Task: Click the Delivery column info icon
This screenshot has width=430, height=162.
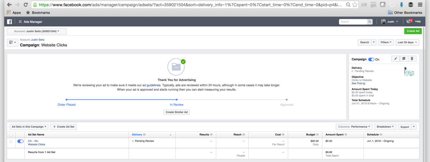Action: click(144, 135)
